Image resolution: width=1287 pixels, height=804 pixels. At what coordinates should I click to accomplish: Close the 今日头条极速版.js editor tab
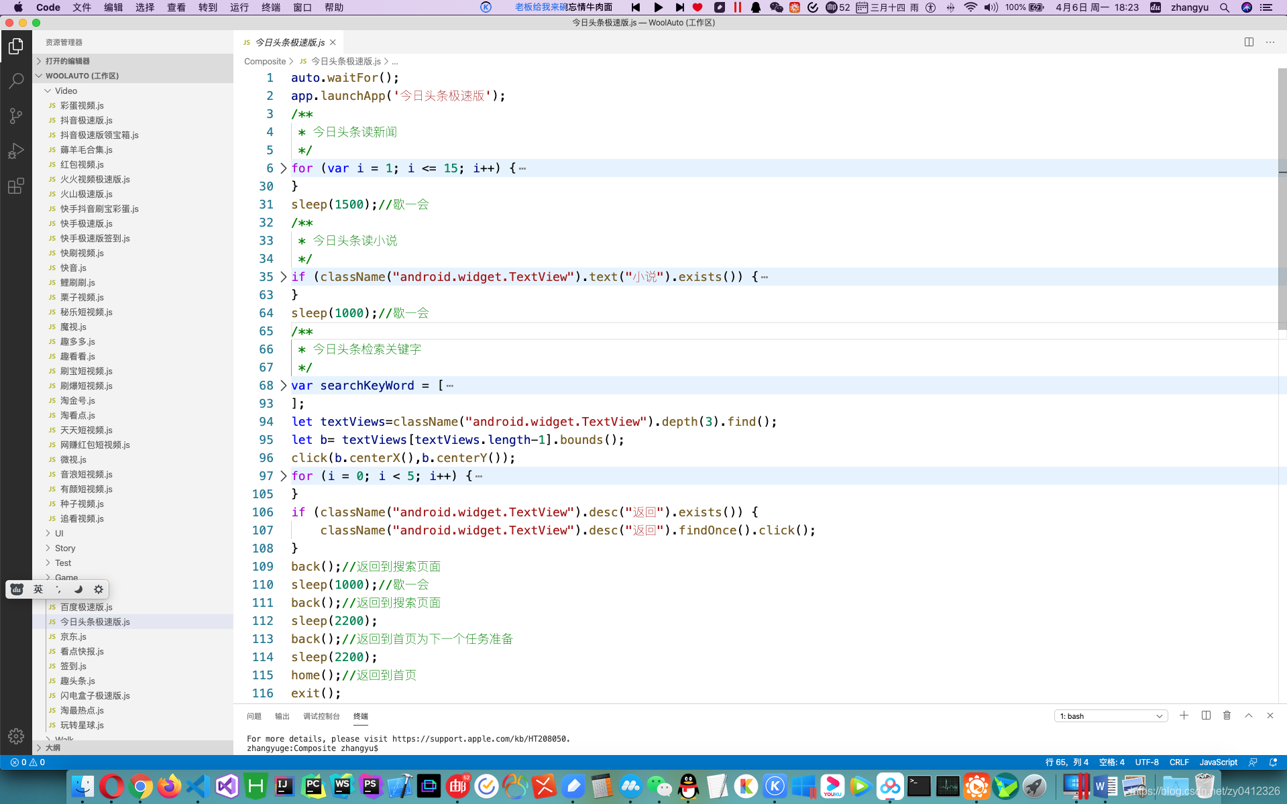click(x=333, y=42)
